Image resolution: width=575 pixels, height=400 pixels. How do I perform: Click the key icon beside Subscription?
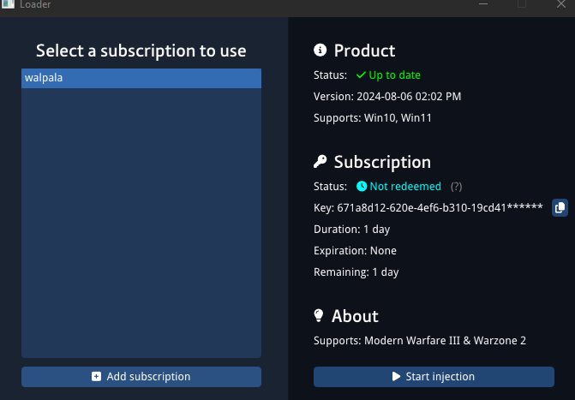click(x=320, y=162)
